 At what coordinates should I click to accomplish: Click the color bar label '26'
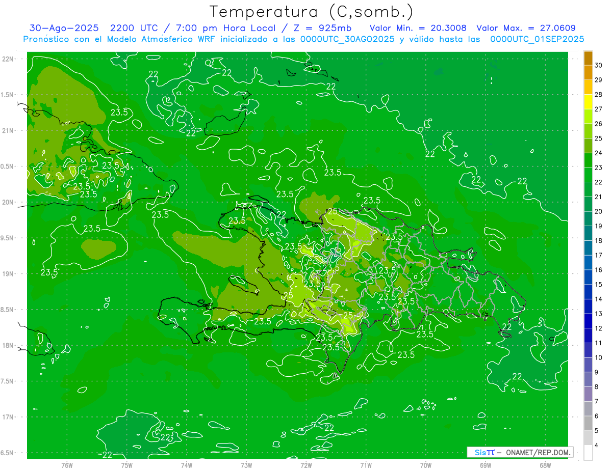tap(599, 124)
